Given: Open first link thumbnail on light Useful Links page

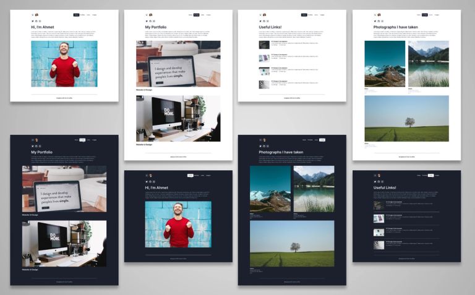Looking at the screenshot, I should (264, 45).
